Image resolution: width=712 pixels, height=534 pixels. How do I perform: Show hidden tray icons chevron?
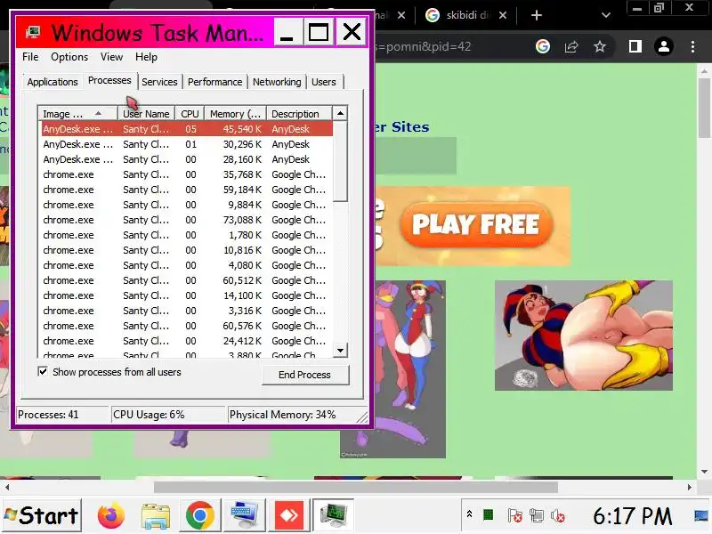470,514
